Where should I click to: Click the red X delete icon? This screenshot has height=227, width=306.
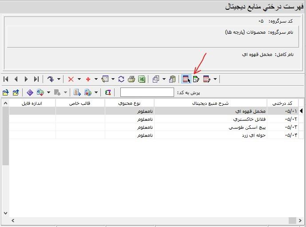click(71, 79)
